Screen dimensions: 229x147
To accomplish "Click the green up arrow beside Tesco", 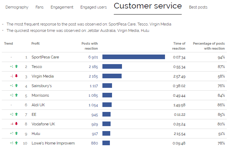I will point(16,66).
